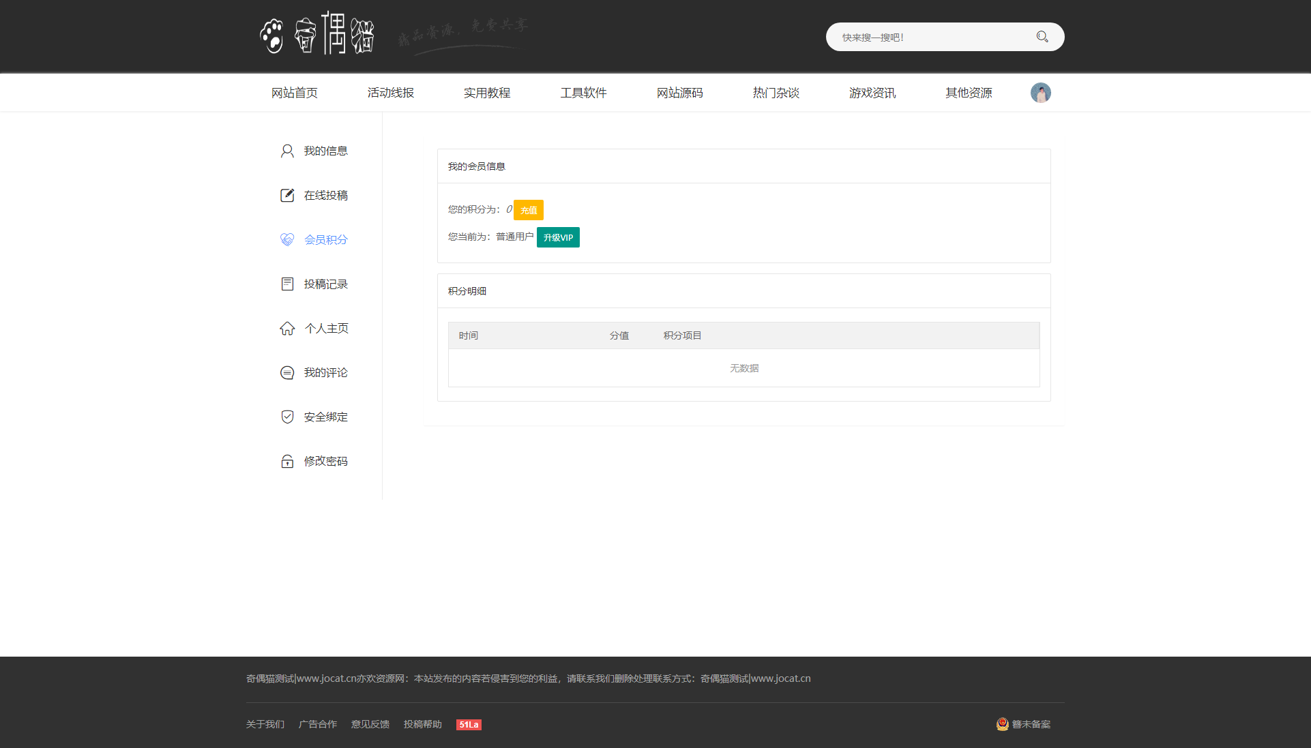Select 会员积分 in the sidebar
Viewport: 1311px width, 748px height.
[x=326, y=240]
